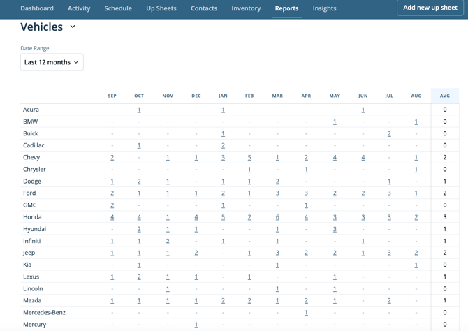Open Mercedes-Benz's April count link
Image resolution: width=468 pixels, height=331 pixels.
click(306, 313)
